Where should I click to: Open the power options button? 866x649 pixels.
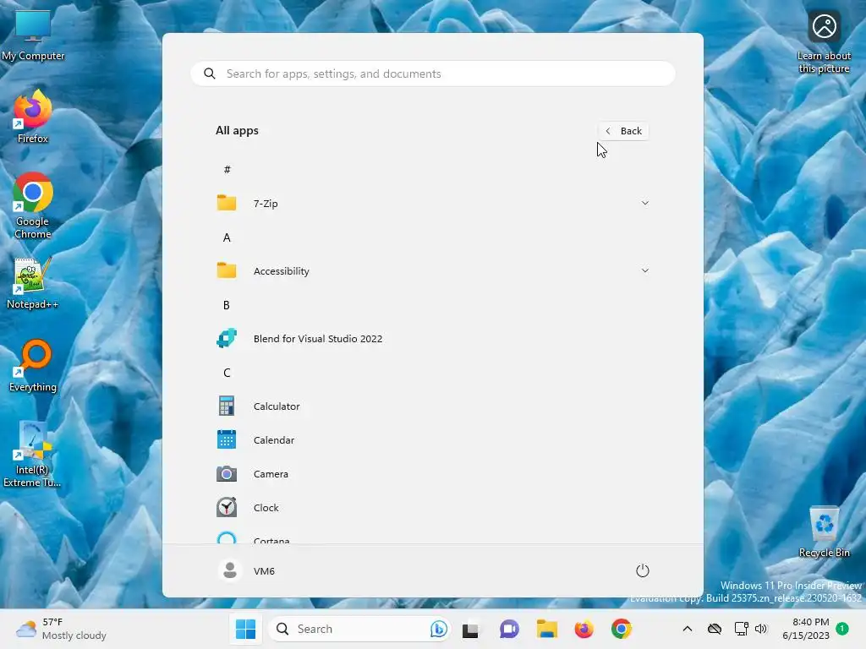[643, 570]
